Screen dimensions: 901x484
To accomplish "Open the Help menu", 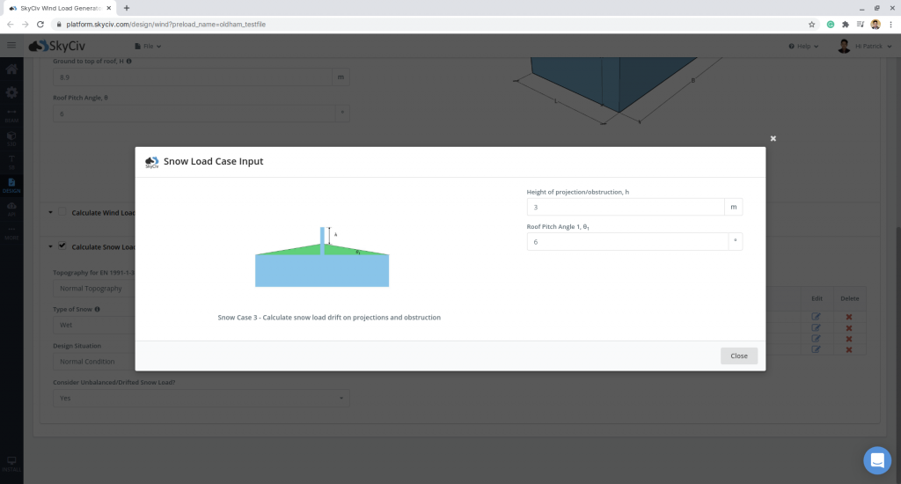I will click(803, 46).
